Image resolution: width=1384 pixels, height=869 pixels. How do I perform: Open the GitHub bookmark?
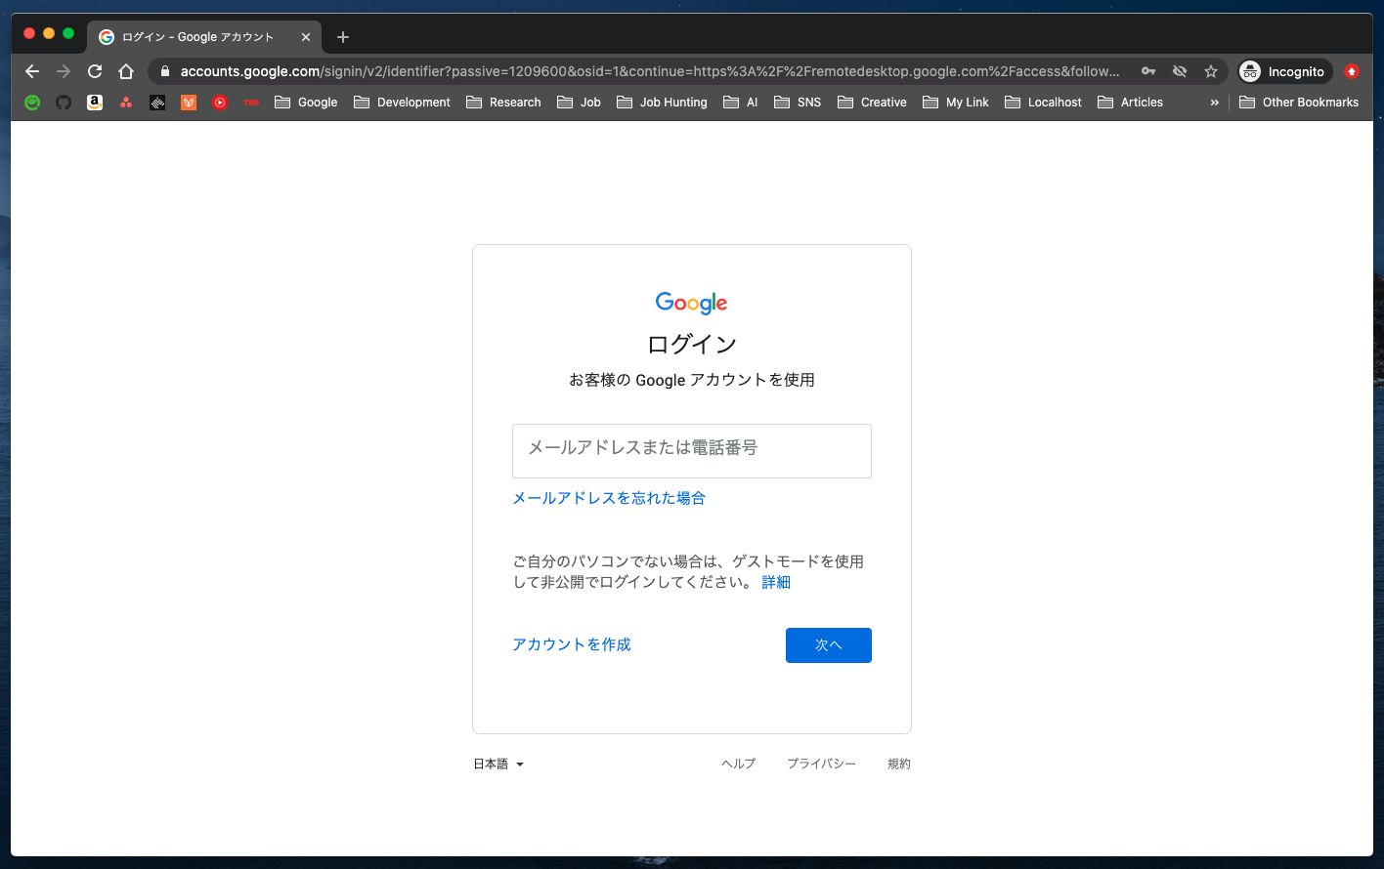(x=64, y=102)
